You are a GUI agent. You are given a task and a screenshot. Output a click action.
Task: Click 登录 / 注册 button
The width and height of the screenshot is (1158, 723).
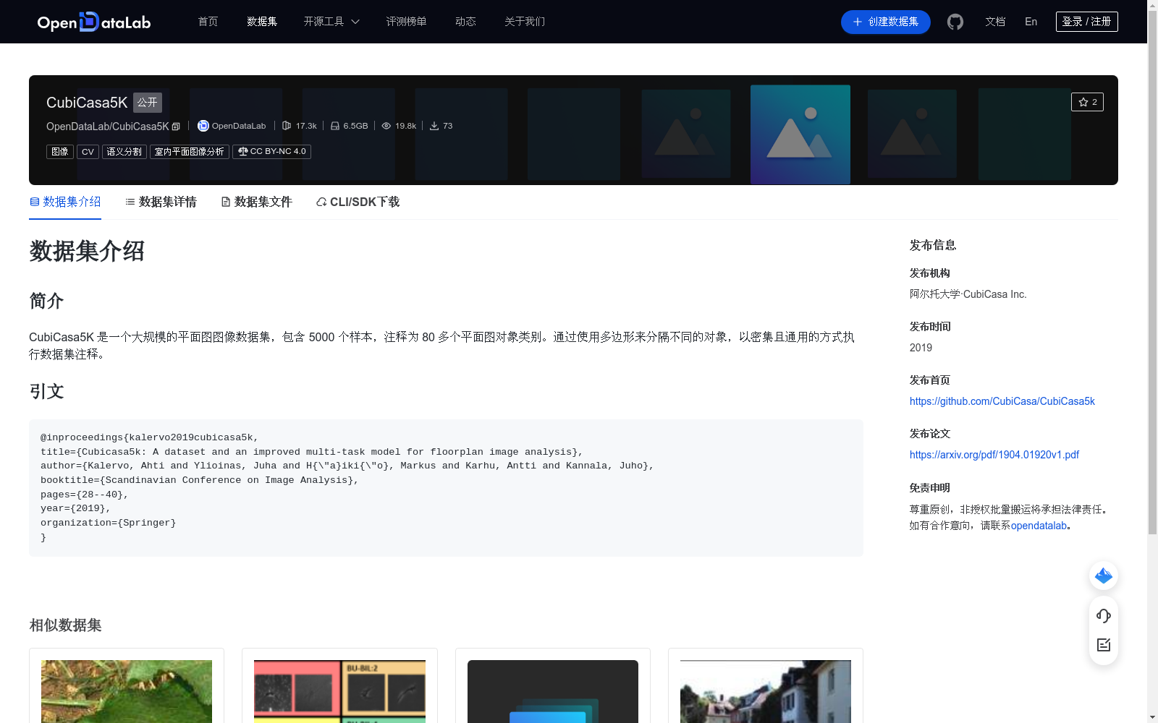pyautogui.click(x=1086, y=22)
